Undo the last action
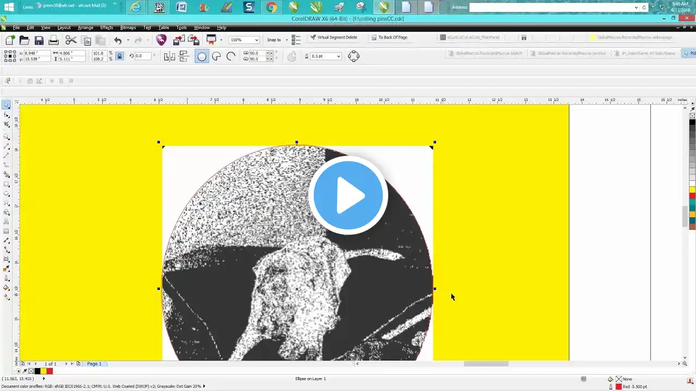The image size is (696, 391). pos(117,40)
